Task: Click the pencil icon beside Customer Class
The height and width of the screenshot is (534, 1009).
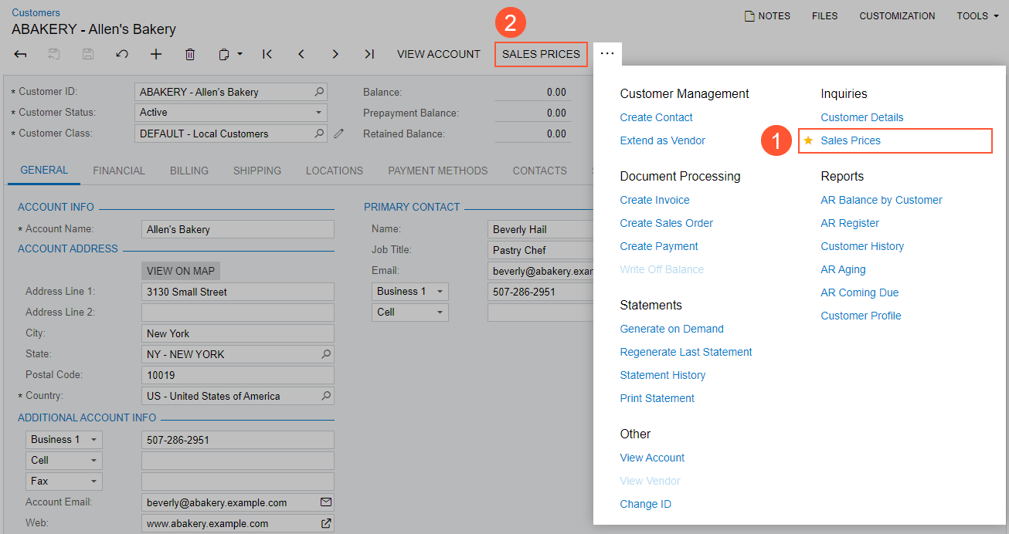Action: (x=338, y=133)
